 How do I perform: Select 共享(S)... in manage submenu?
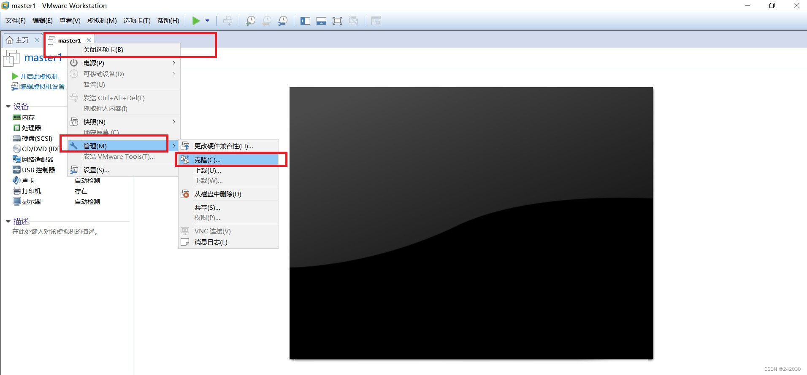(228, 208)
